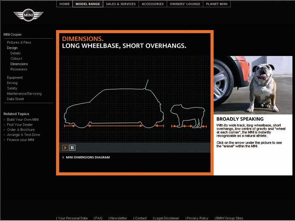Click the bulldog outline drawing
The height and width of the screenshot is (221, 295).
187,116
